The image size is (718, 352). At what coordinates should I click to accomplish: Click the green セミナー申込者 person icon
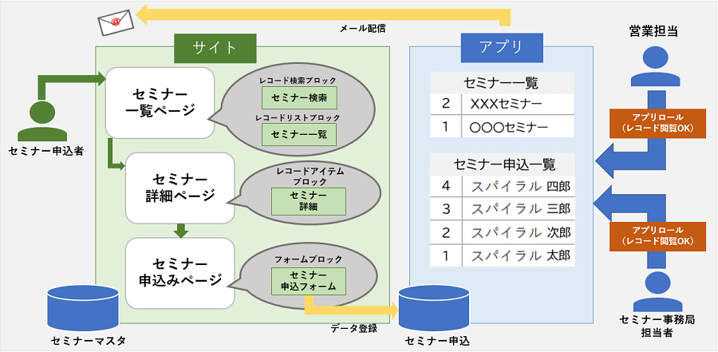click(42, 121)
